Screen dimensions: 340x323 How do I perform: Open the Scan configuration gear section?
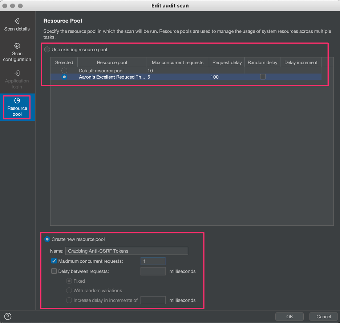[17, 52]
